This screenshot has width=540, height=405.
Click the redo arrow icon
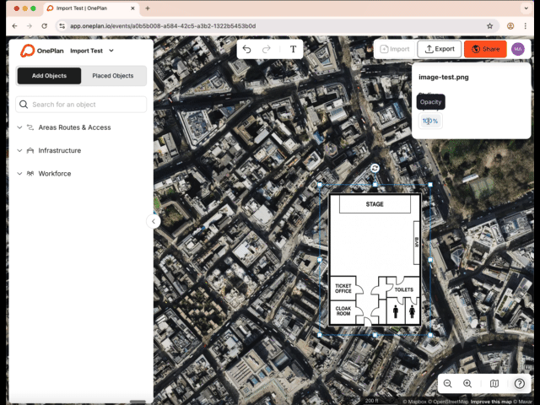[x=267, y=49]
